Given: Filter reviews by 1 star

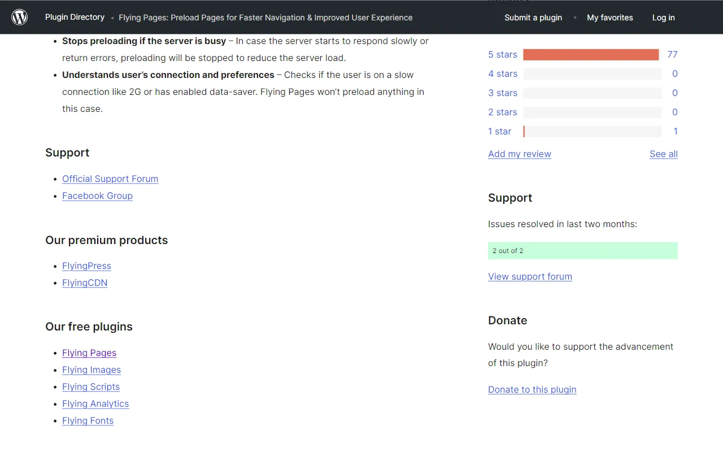Looking at the screenshot, I should tap(500, 131).
